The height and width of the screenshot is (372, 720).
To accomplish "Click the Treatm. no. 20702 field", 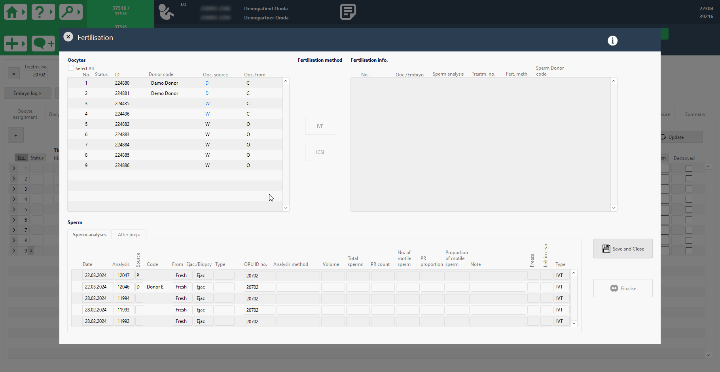I will pos(36,74).
